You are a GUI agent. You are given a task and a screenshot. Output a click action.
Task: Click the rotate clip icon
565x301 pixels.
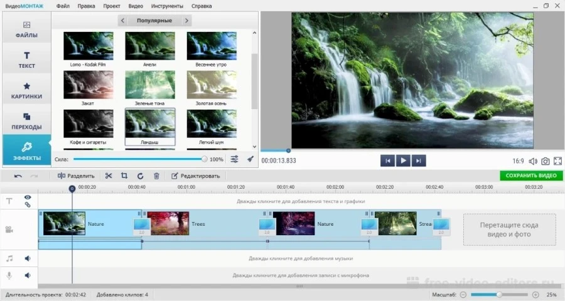coord(140,176)
